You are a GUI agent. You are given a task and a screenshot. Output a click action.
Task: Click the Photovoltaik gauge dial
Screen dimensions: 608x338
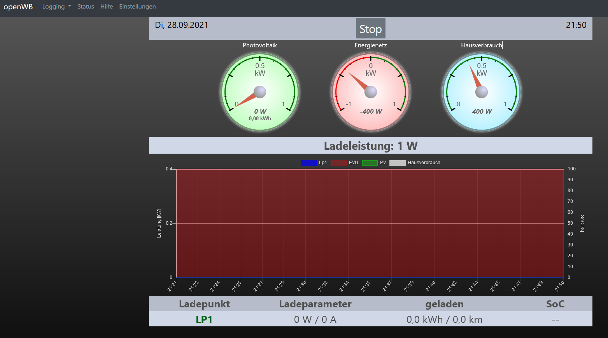pyautogui.click(x=260, y=92)
